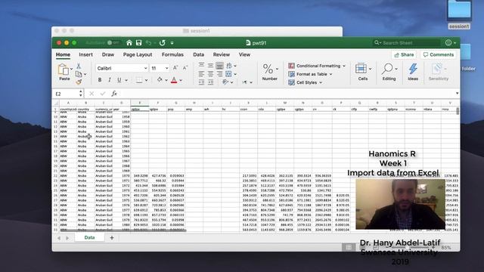Toggle underline formatting
The image size is (484, 272).
click(x=119, y=80)
